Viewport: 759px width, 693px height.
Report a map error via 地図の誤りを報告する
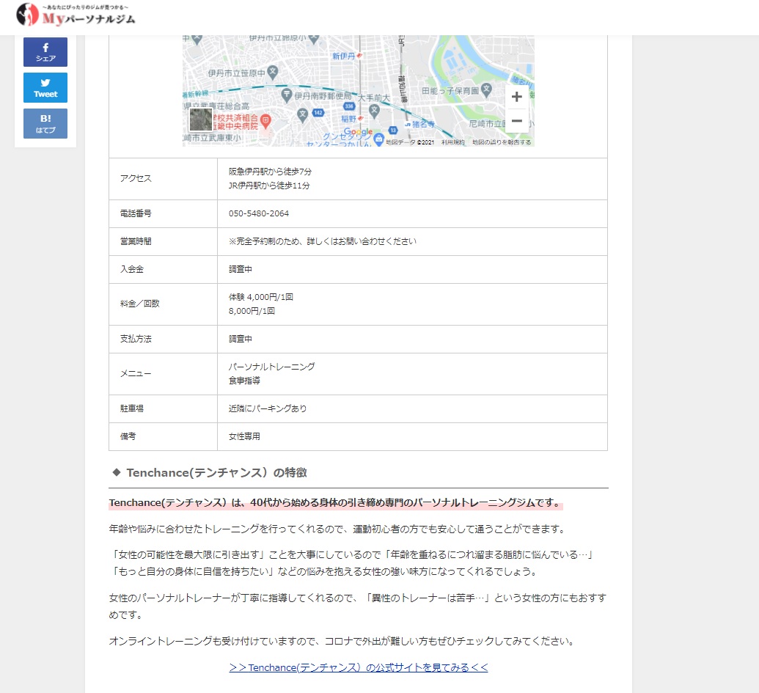pyautogui.click(x=502, y=142)
